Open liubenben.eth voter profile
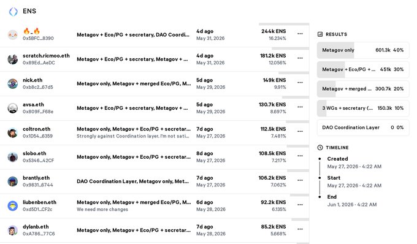 click(39, 202)
